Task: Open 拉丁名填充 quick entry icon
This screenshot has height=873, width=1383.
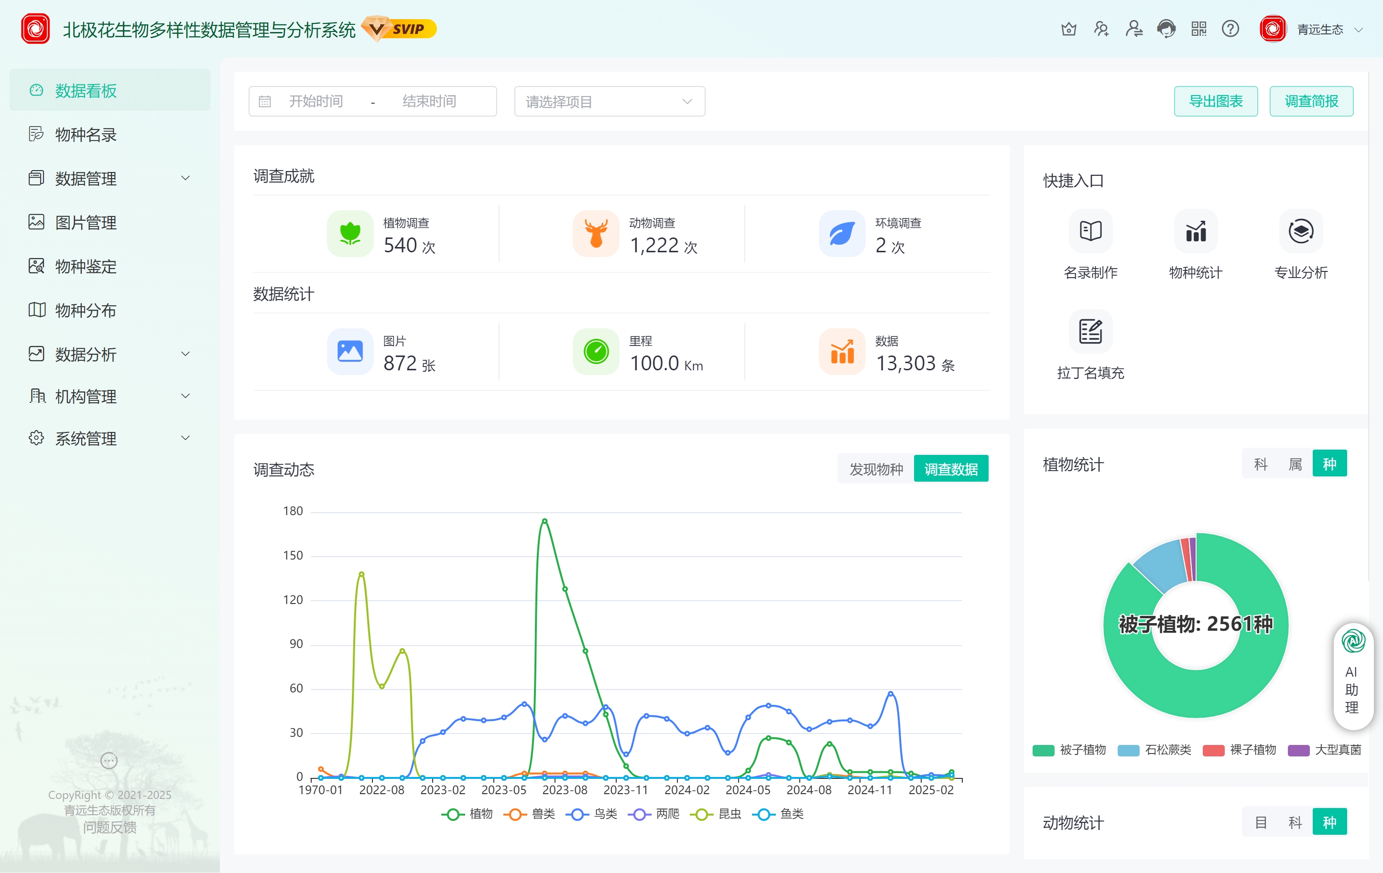Action: click(1090, 331)
